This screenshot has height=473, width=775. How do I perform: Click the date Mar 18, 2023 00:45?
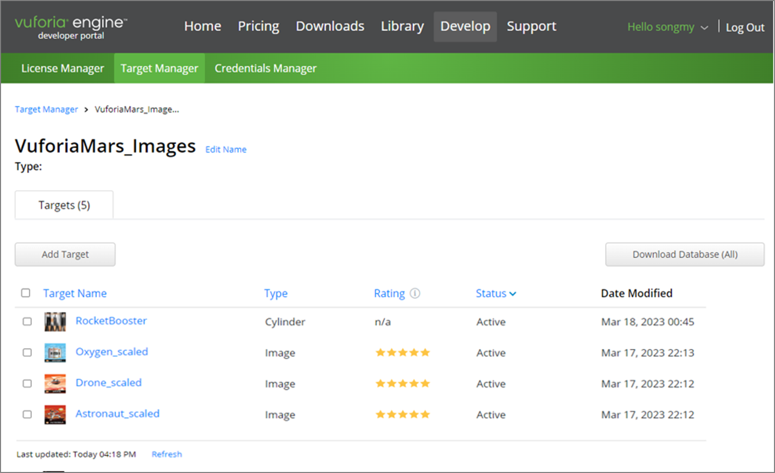(x=648, y=322)
